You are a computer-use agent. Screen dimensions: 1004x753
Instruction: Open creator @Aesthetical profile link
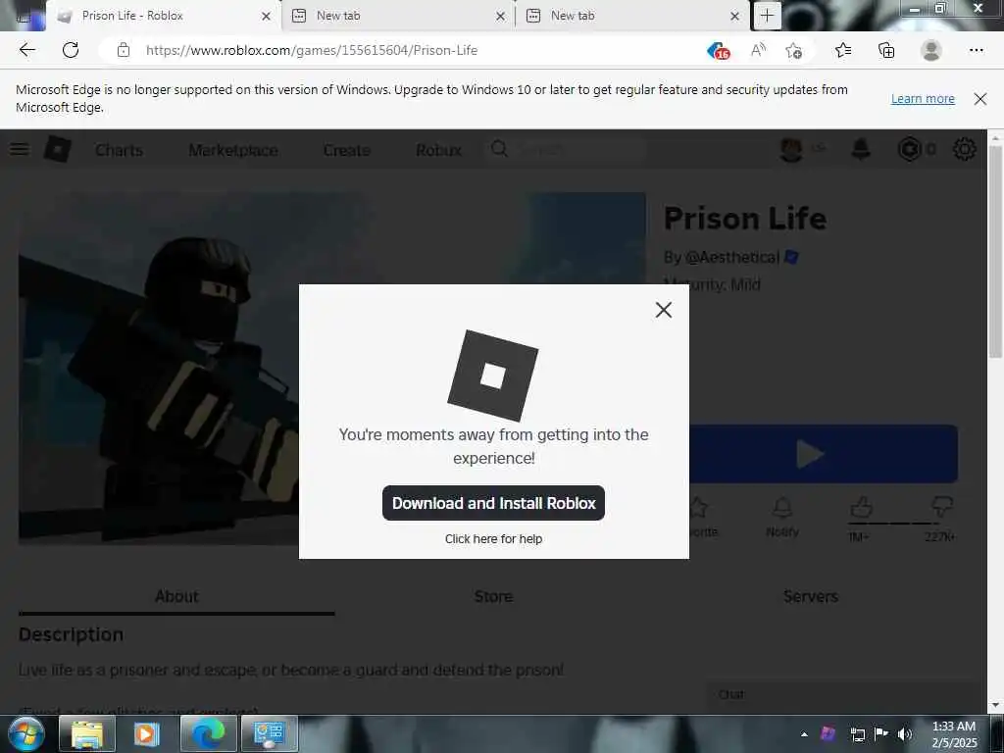coord(731,258)
